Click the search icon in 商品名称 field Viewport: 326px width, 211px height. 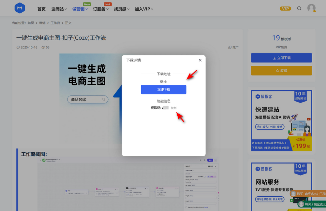click(x=104, y=100)
